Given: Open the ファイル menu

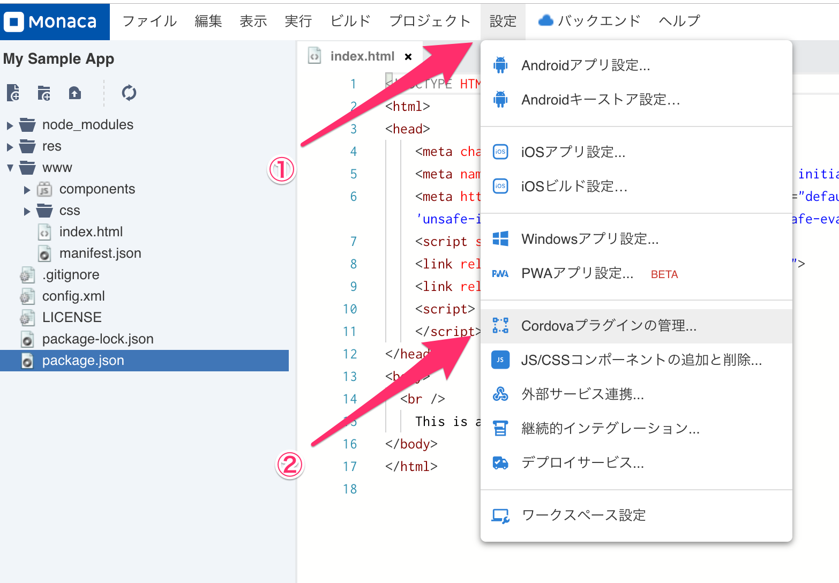Looking at the screenshot, I should (x=149, y=21).
